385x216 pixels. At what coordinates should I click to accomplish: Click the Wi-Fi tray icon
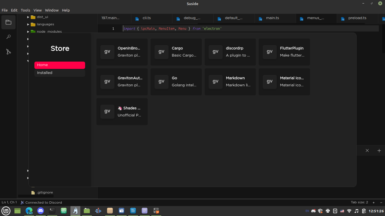[349, 211]
